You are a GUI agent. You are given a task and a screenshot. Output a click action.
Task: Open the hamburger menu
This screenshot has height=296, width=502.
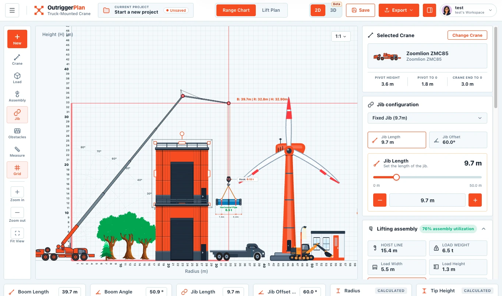click(12, 10)
